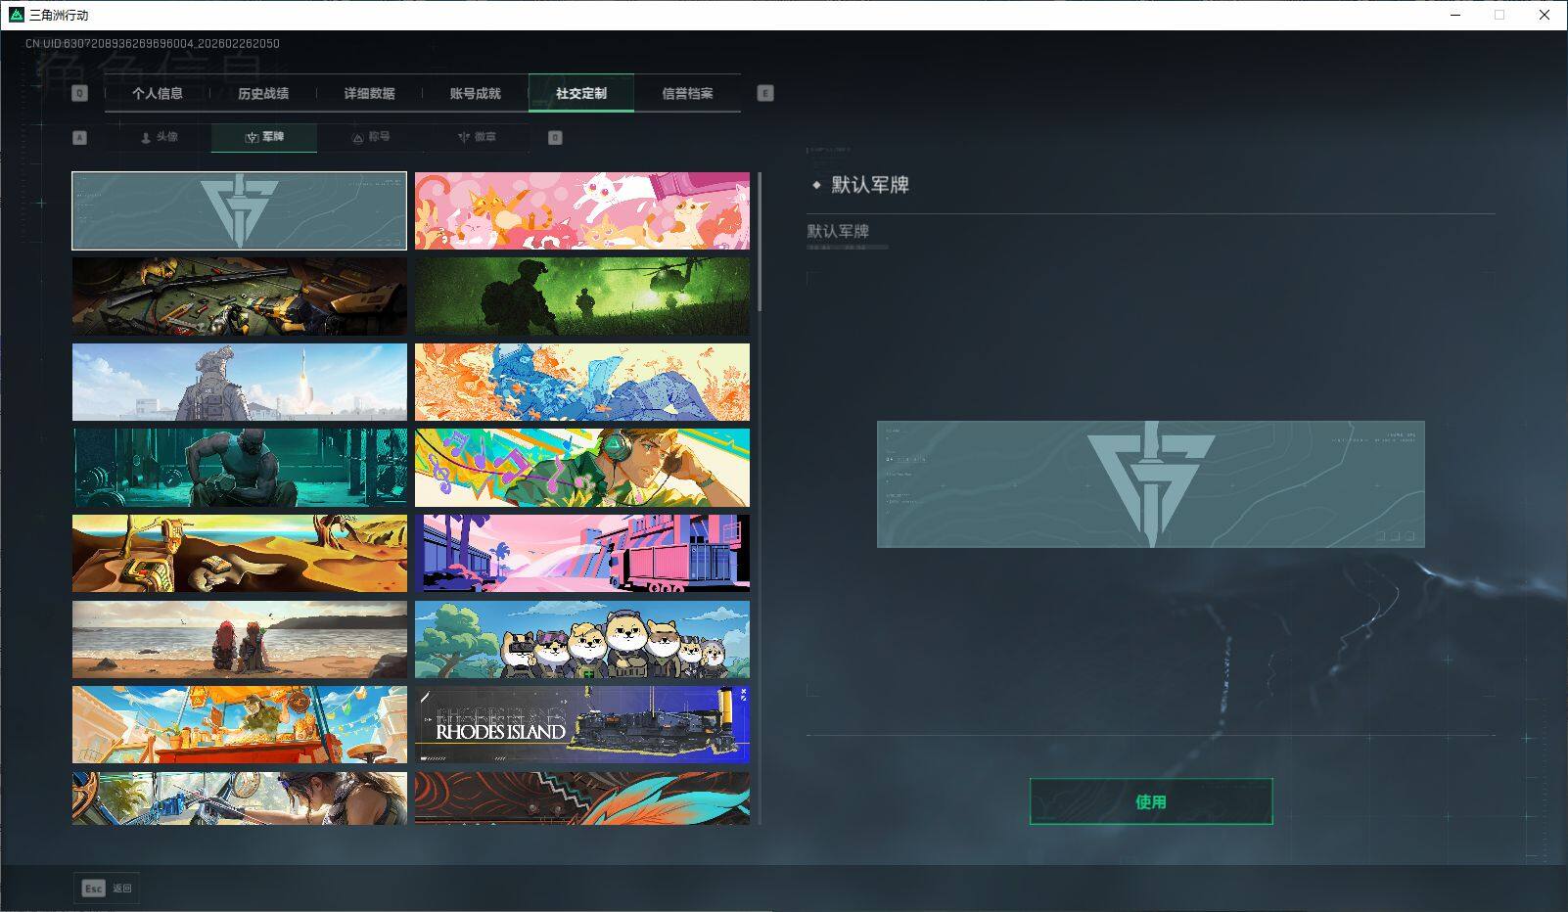Choose the beach sunset couple dog tag
The width and height of the screenshot is (1568, 912).
click(x=240, y=639)
